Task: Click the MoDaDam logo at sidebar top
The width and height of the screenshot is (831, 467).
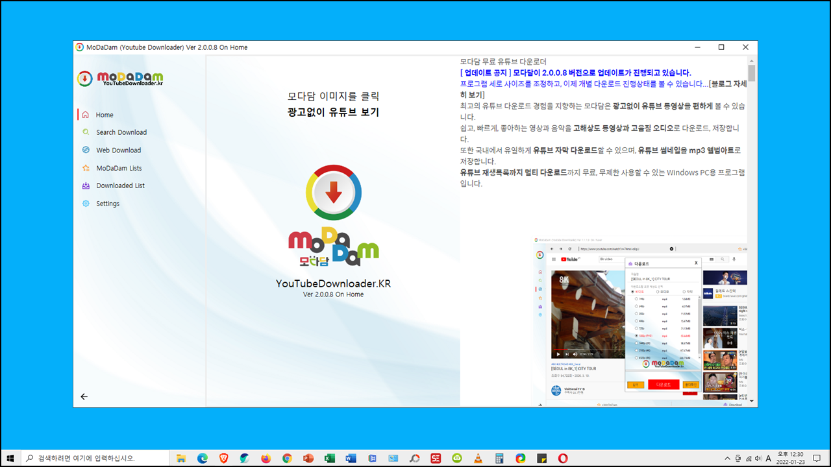Action: (x=120, y=78)
